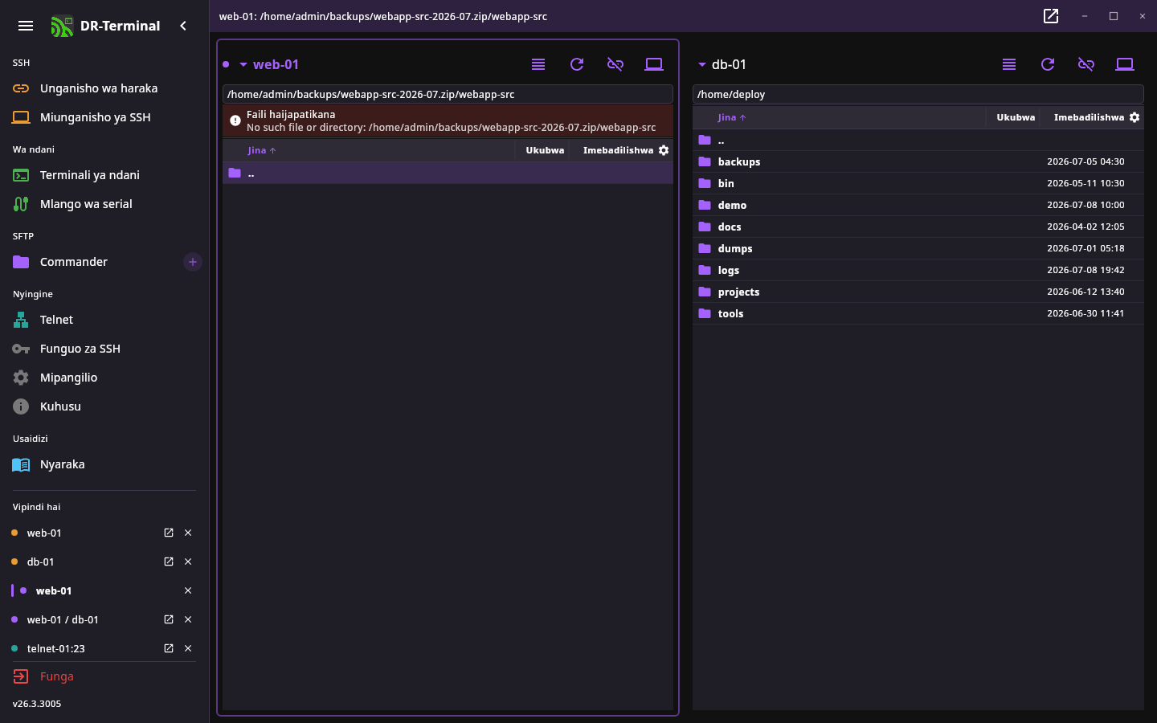Go to parent folder in web-01 pane
The height and width of the screenshot is (723, 1157).
coord(448,173)
